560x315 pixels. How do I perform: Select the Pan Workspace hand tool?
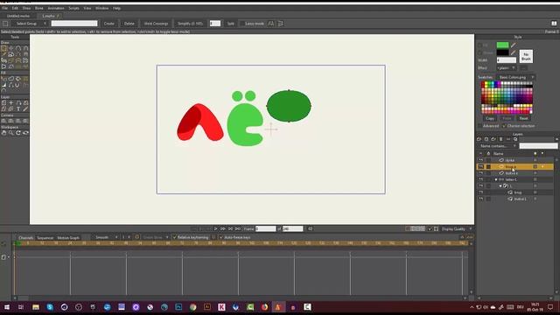coord(3,133)
